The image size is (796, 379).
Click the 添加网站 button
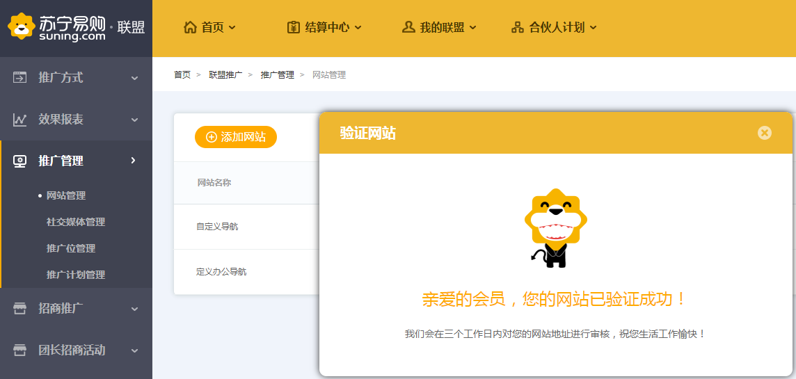point(236,137)
